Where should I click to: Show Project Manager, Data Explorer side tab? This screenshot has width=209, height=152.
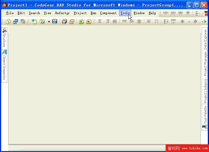(205, 66)
